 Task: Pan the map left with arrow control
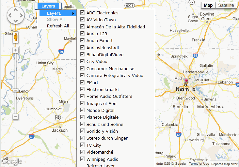(10, 15)
